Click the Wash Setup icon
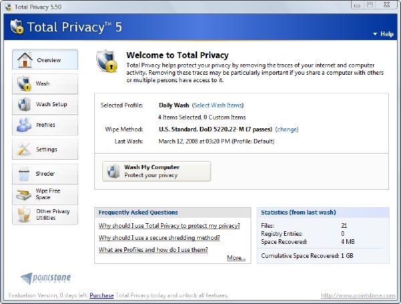The height and width of the screenshot is (304, 401). click(24, 104)
